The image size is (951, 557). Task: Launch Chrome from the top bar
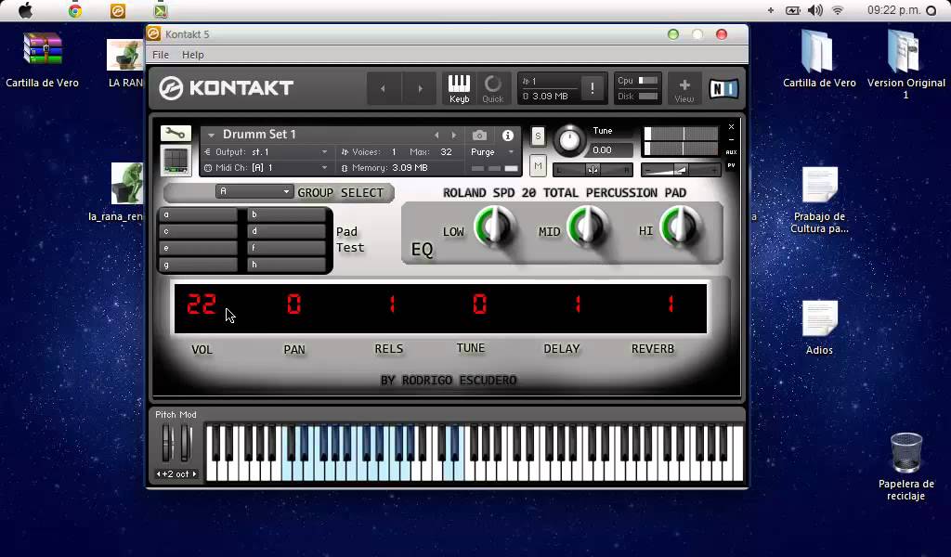click(75, 10)
